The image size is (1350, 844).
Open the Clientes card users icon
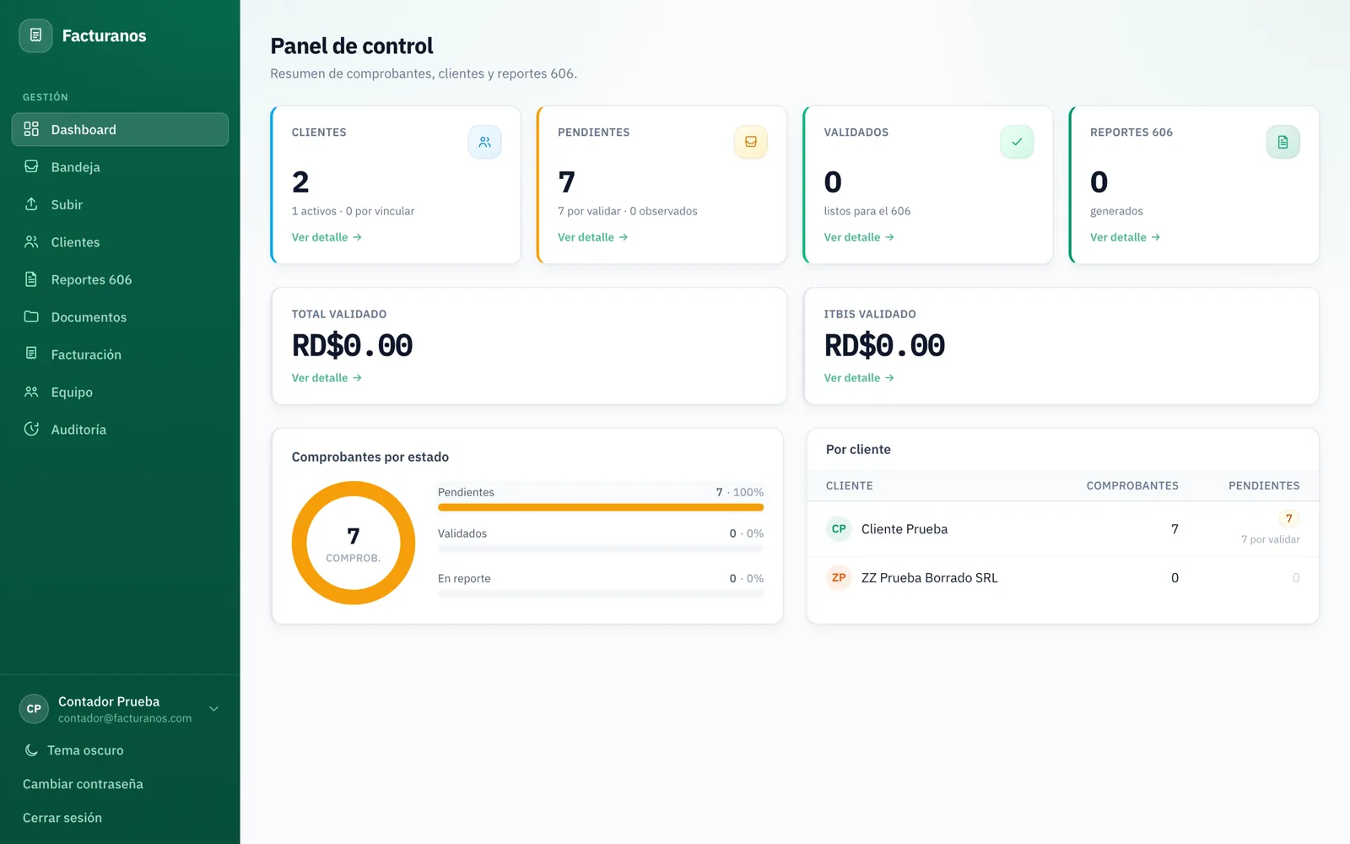(484, 142)
